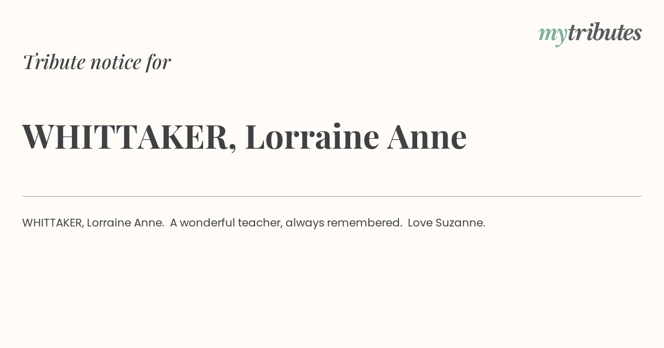The height and width of the screenshot is (348, 664).
Task: Click "WHITTAKER," in the body text
Action: coord(53,223)
